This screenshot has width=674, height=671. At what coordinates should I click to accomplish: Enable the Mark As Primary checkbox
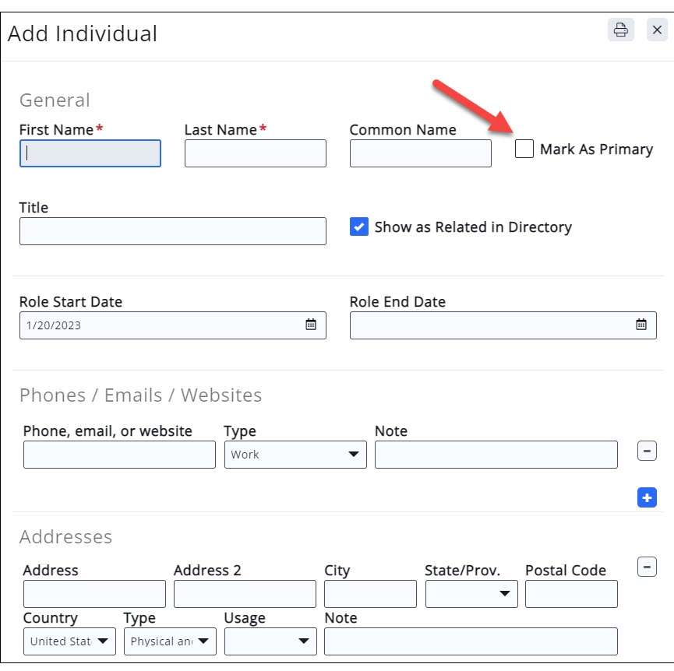point(524,149)
